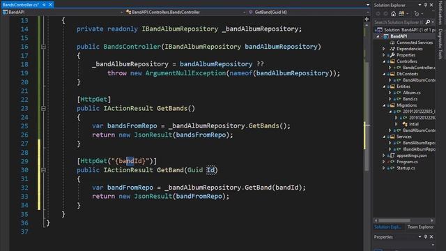Viewport: 446px width, 251px height.
Task: Click the Home icon in Solution Explorer toolbar
Action: (393, 14)
